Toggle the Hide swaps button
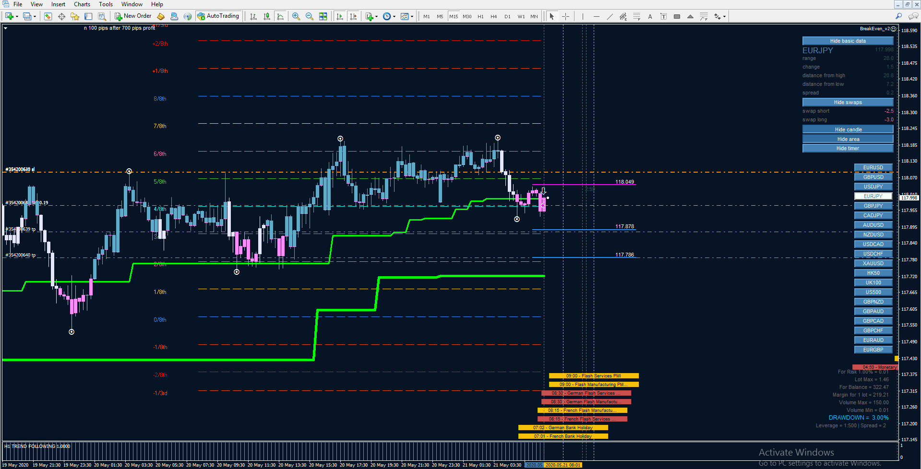This screenshot has width=921, height=469. pyautogui.click(x=848, y=102)
